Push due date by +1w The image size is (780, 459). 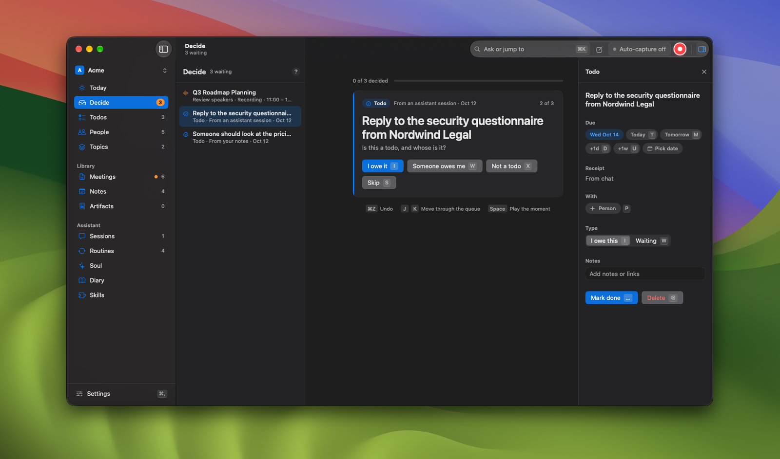[626, 148]
